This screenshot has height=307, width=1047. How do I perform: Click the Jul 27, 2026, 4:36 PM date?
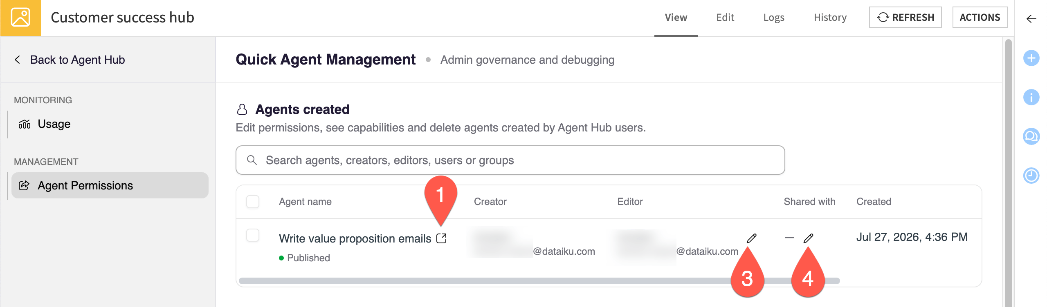pos(912,237)
